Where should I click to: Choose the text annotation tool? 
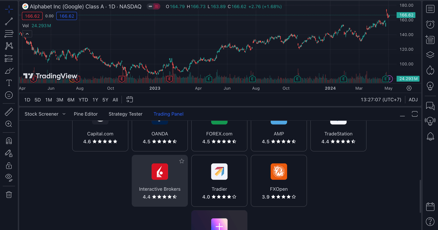tap(9, 83)
